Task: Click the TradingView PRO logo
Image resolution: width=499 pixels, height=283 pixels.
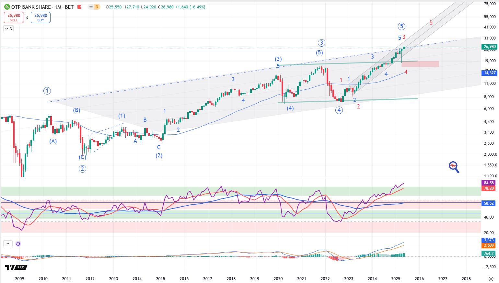Action: coord(16,267)
